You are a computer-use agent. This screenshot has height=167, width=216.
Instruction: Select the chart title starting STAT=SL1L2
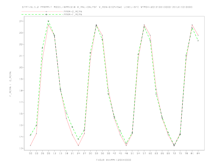(x=107, y=7)
